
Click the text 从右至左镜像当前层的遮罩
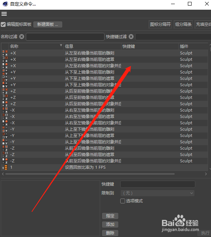[x=90, y=116]
